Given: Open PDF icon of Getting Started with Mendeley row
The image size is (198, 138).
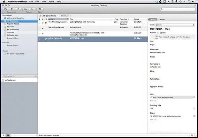Looking at the screenshot, I should (46, 23).
